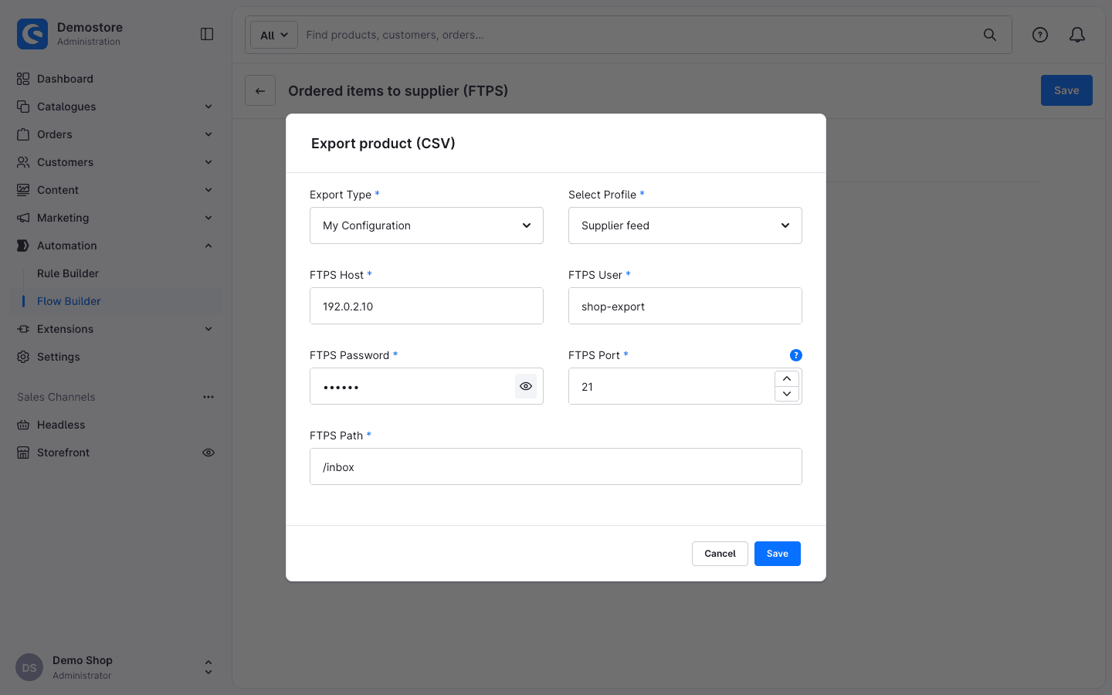Click the Headless basket icon

click(23, 425)
